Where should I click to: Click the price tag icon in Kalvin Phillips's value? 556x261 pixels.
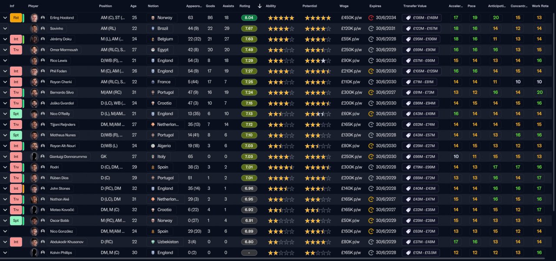click(x=407, y=252)
